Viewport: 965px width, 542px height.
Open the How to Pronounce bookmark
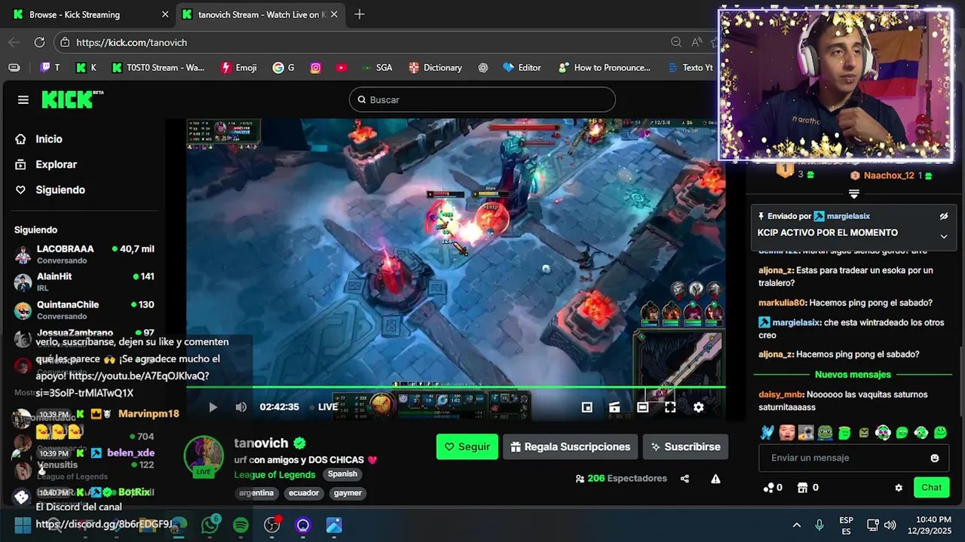[x=605, y=68]
